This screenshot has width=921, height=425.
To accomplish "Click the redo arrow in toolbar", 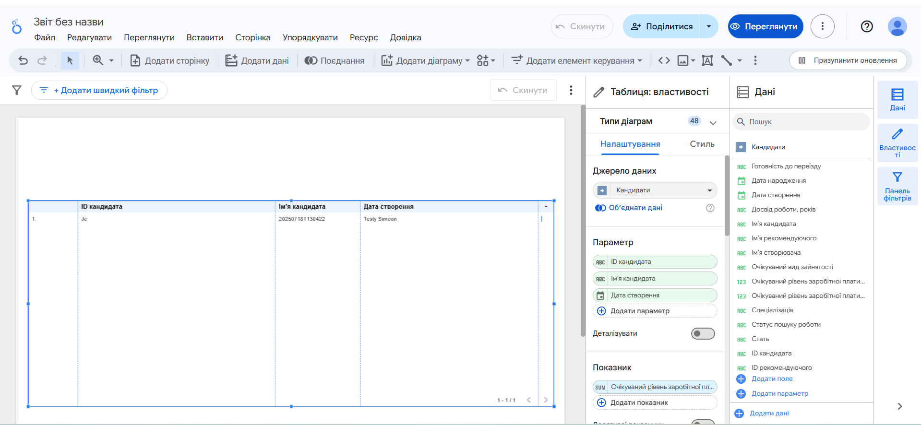I will pyautogui.click(x=42, y=60).
